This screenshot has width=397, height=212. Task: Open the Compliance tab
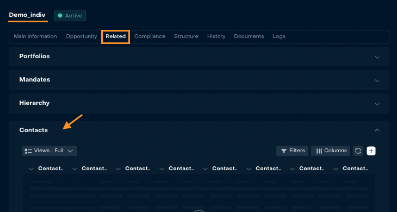pos(150,36)
